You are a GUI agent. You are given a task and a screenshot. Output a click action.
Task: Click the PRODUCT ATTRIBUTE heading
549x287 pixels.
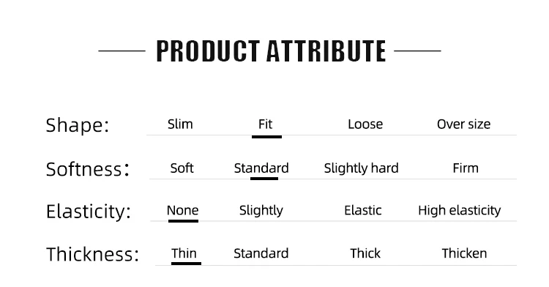pos(271,51)
